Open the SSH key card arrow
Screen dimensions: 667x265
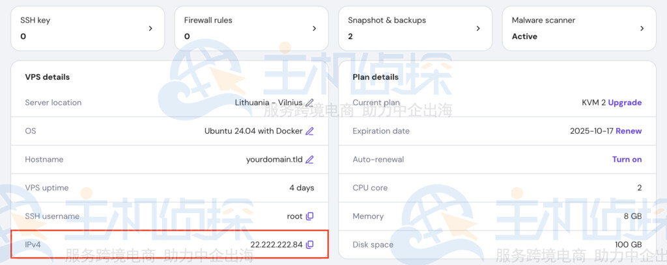coord(150,29)
